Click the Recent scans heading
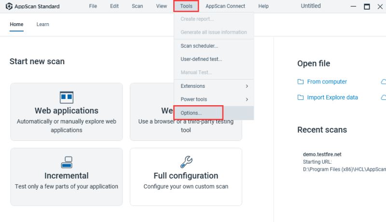The image size is (386, 222). tap(322, 130)
